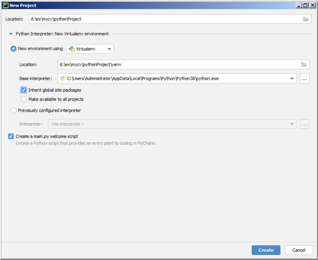
Task: Minimize the New Project dialog
Action: [299, 5]
